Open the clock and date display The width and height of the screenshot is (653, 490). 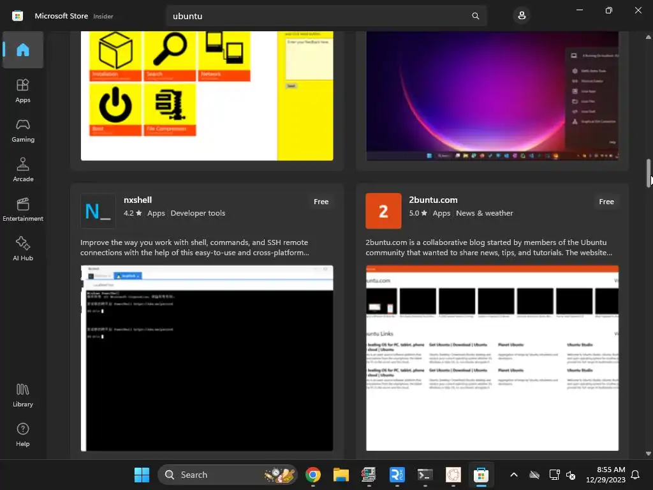tap(606, 475)
